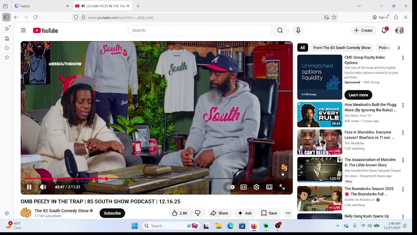Screen dimensions: 417x235
Task: Bookmark this page star icon
Action: click(x=334, y=17)
